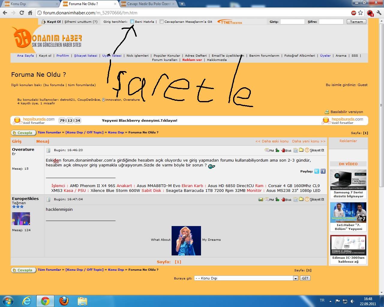Open the Kayıt Ol link in the top bar
384x307 pixels.
[x=54, y=22]
